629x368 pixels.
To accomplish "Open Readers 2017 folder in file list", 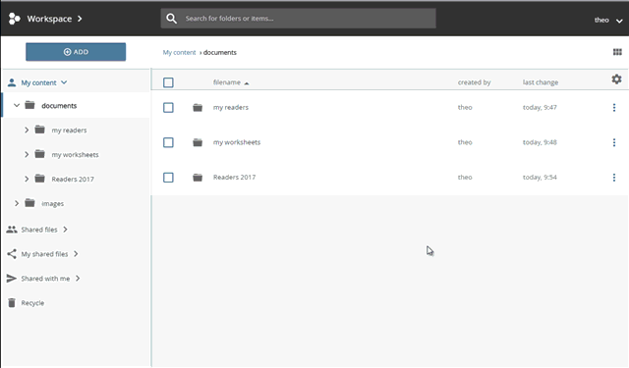I will click(x=234, y=177).
